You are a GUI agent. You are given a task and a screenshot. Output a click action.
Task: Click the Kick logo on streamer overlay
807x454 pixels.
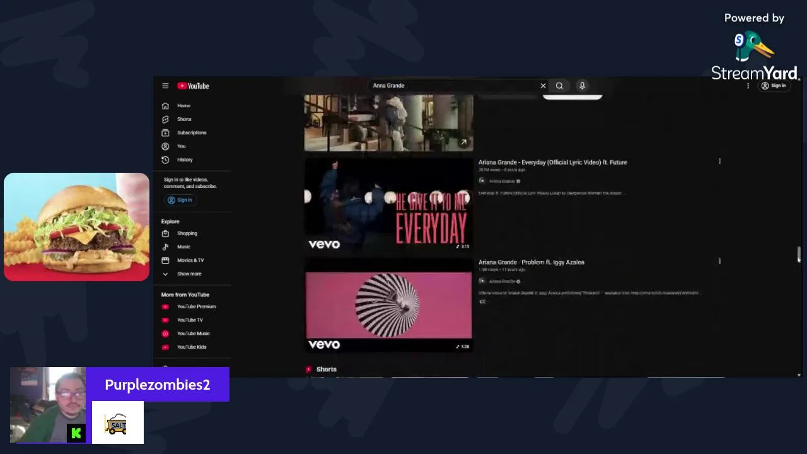[76, 433]
